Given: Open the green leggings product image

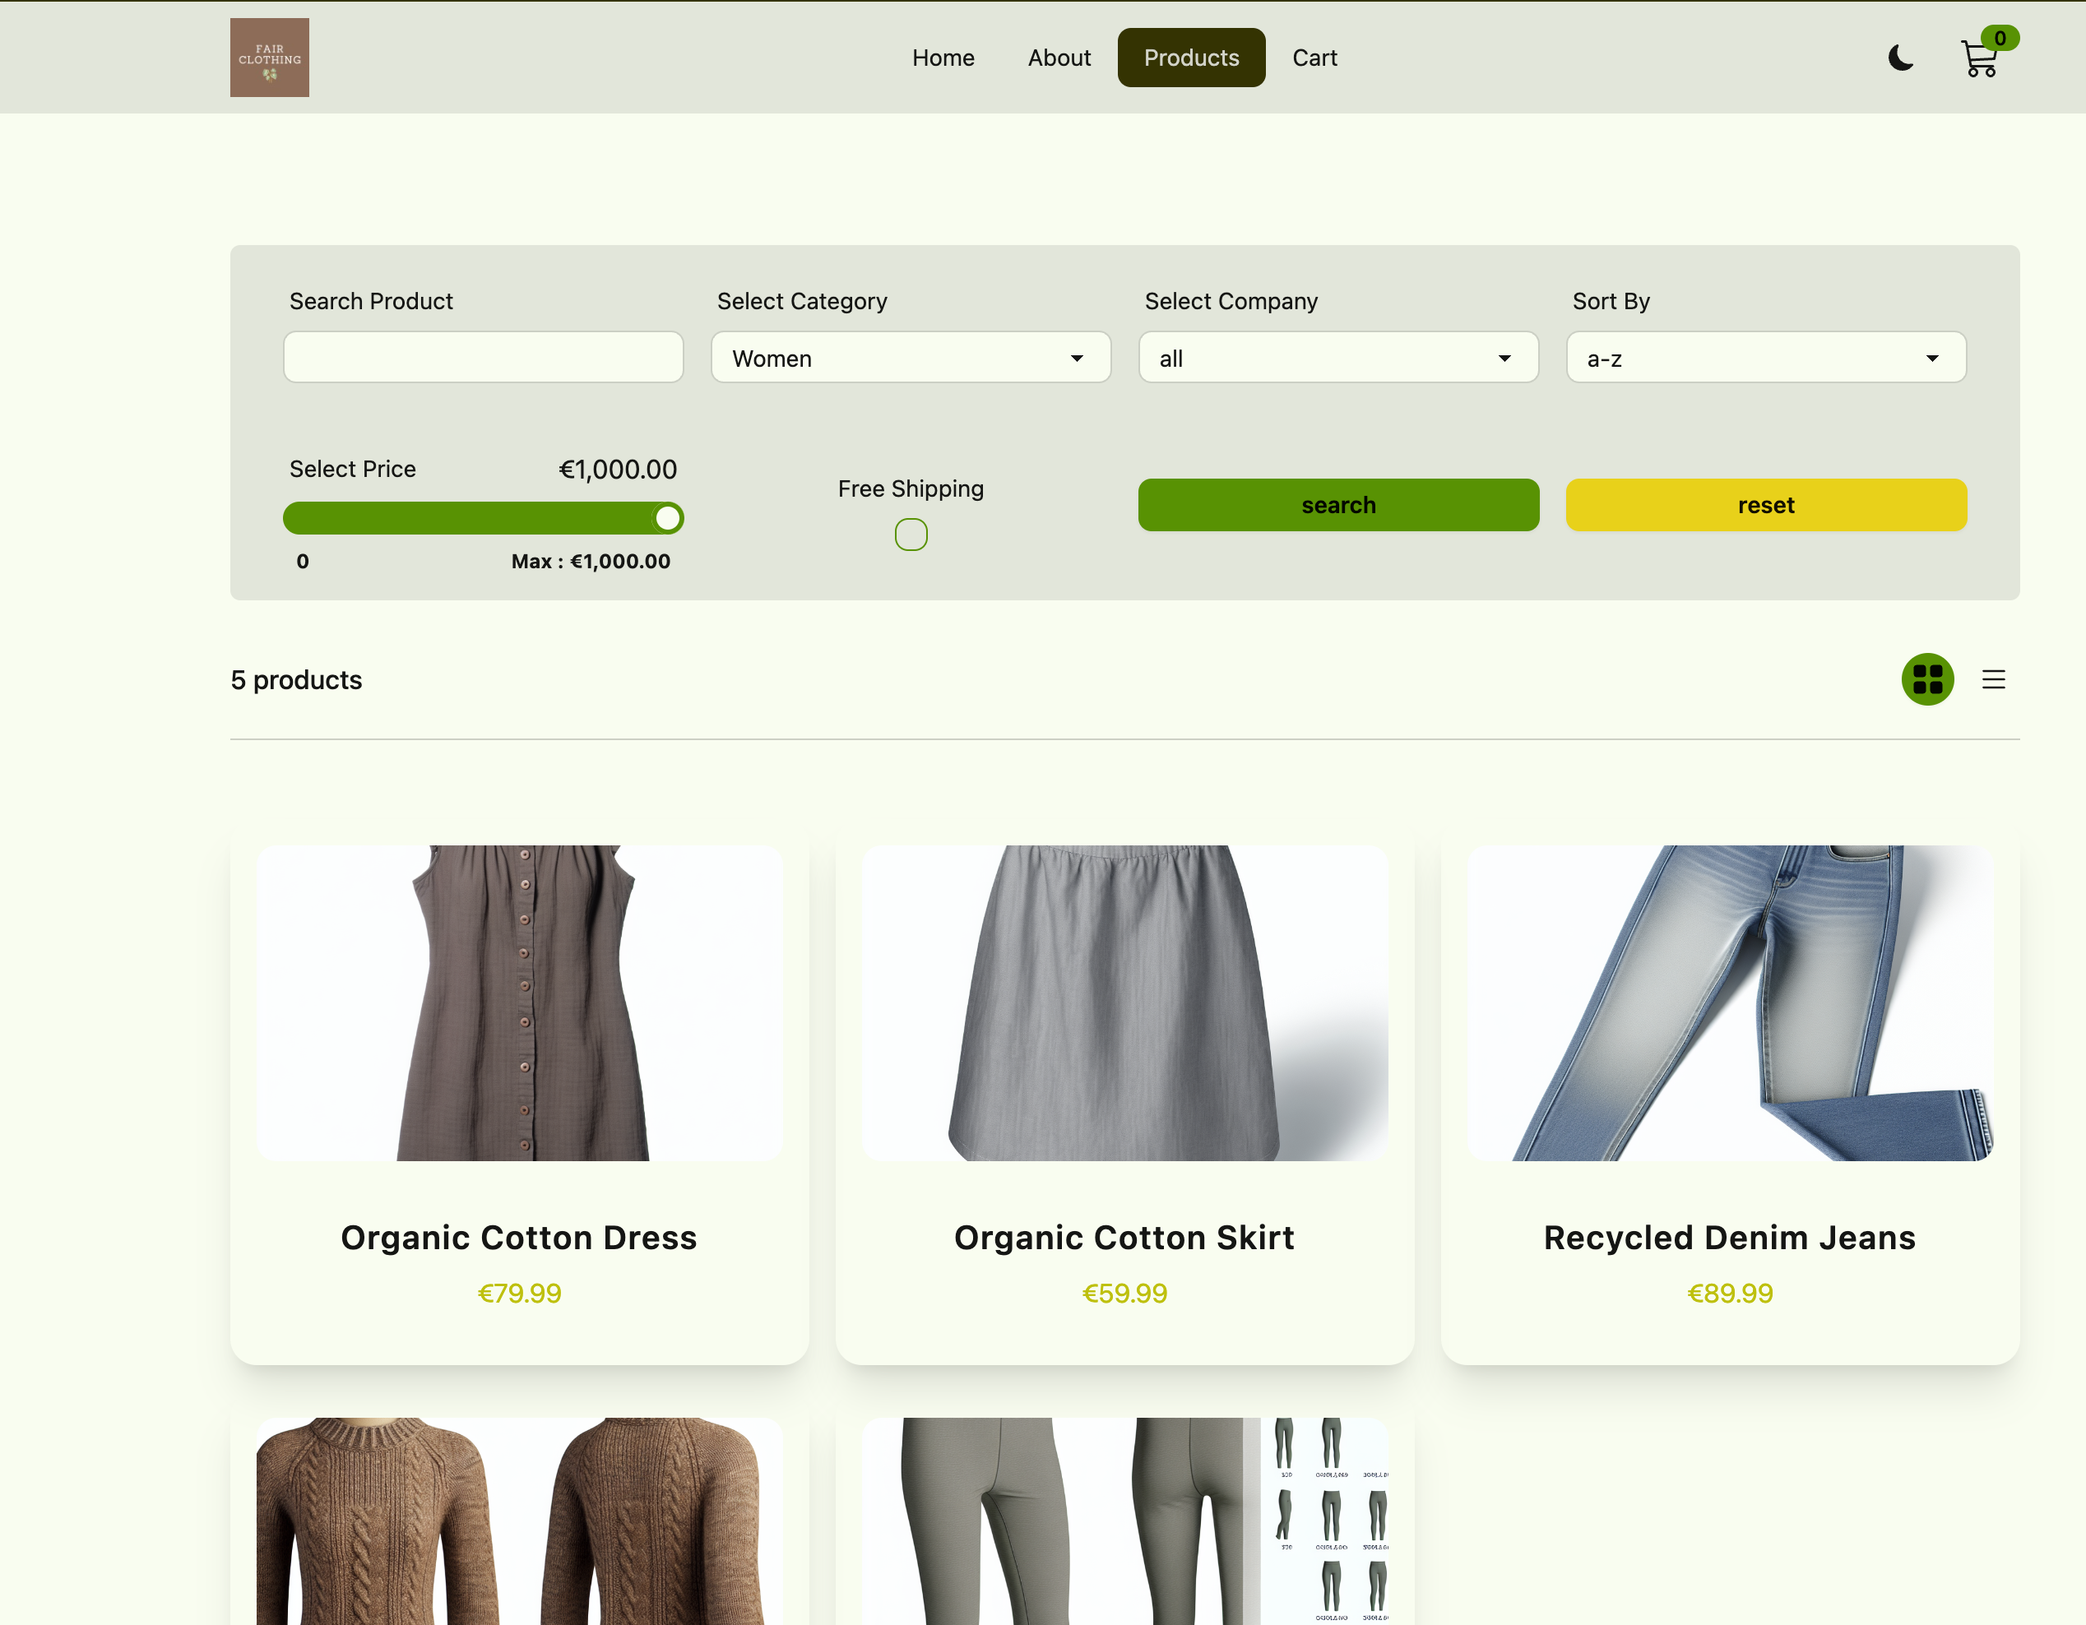Looking at the screenshot, I should click(x=1124, y=1521).
